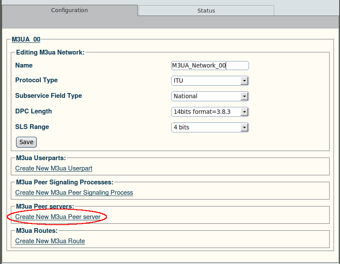
Task: Select the Configuration tab
Action: [69, 10]
